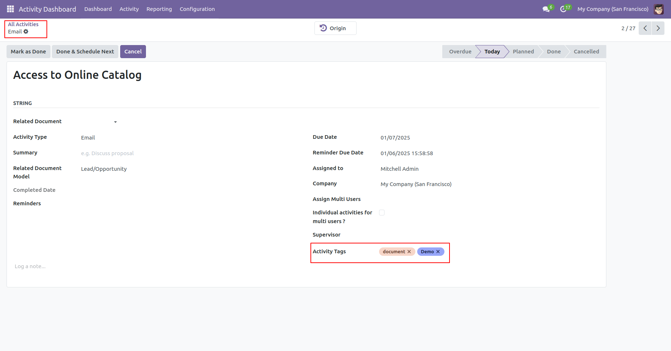Go to the next record arrow
The width and height of the screenshot is (671, 351).
(658, 28)
